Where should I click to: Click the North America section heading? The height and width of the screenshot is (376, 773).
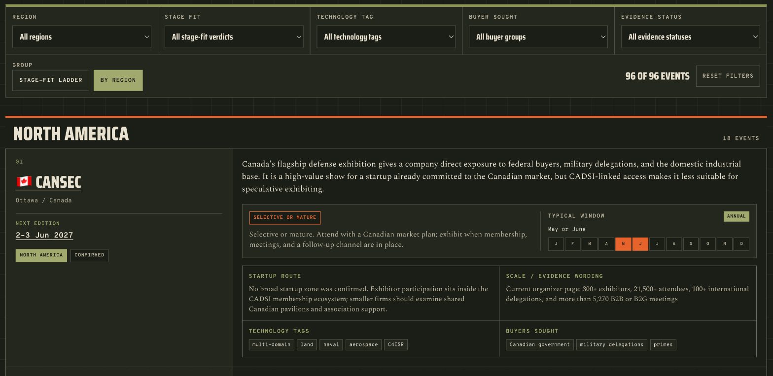coord(71,134)
